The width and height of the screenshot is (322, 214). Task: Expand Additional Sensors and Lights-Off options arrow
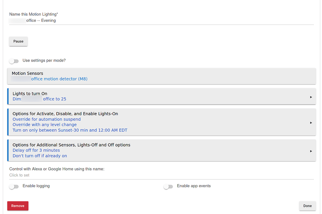point(311,151)
